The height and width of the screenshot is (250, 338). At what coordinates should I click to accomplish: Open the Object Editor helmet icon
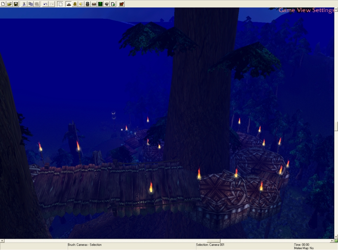click(x=88, y=4)
